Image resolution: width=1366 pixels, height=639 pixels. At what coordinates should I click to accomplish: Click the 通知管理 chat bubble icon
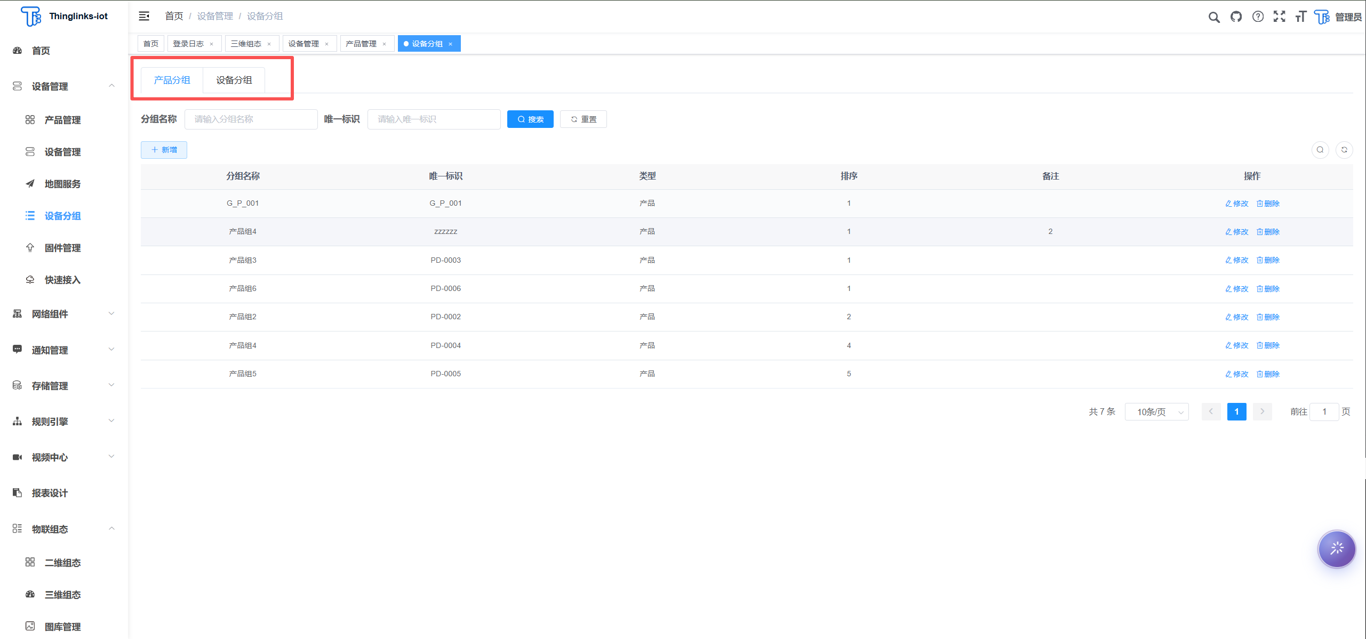point(17,350)
